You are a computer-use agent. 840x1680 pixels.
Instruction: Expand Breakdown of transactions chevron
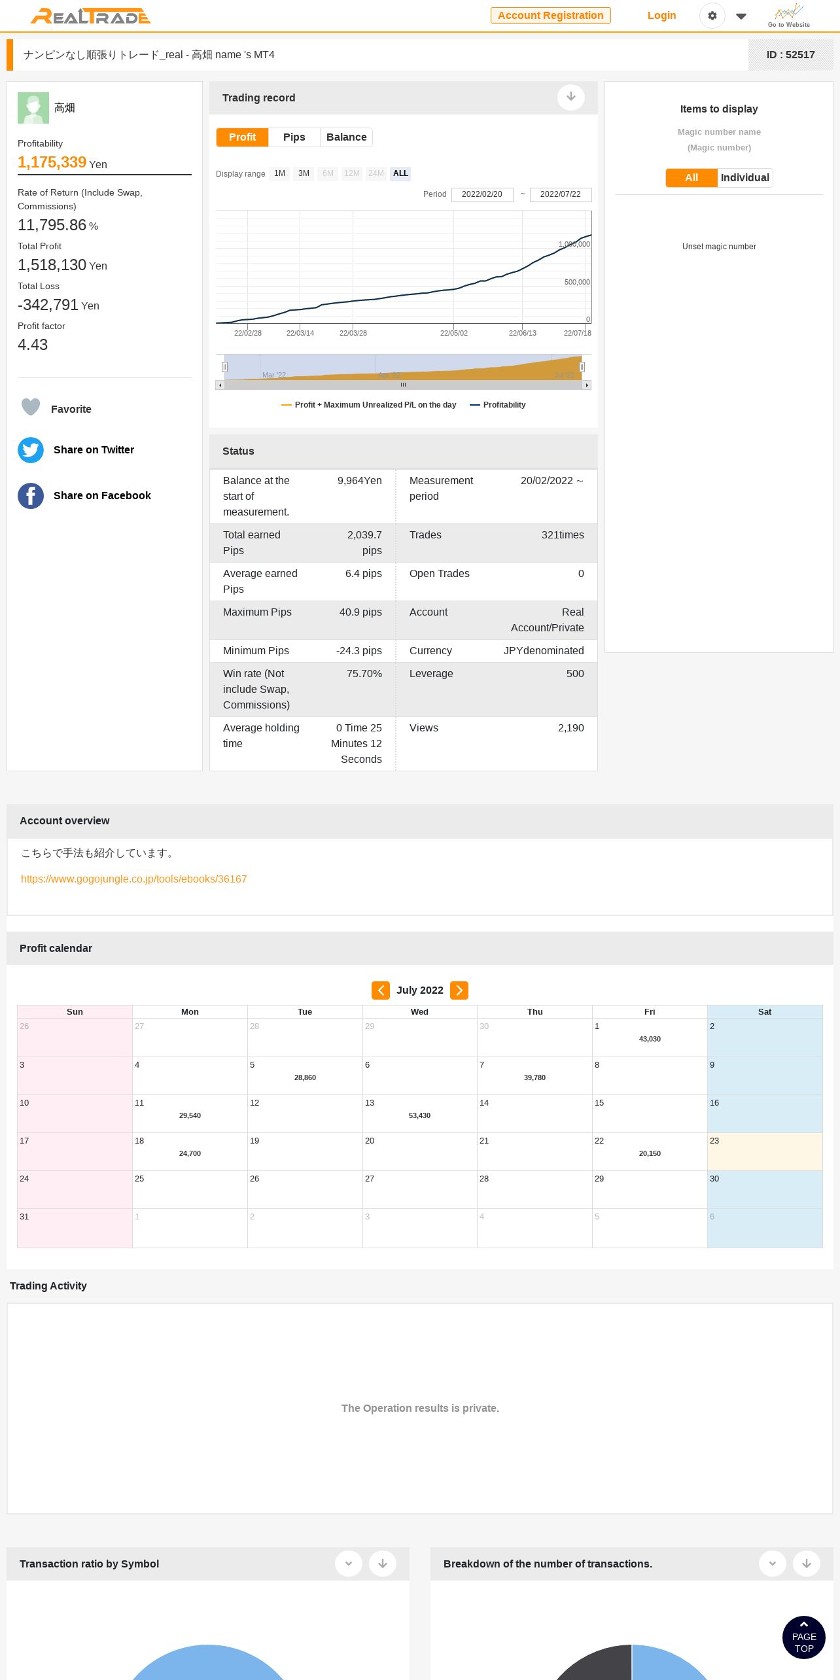point(773,1564)
